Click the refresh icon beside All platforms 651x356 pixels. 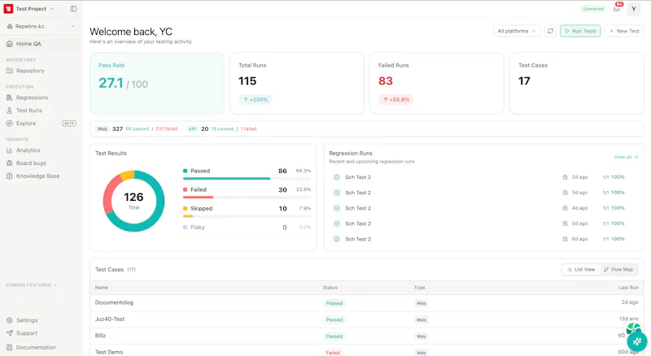(x=551, y=31)
